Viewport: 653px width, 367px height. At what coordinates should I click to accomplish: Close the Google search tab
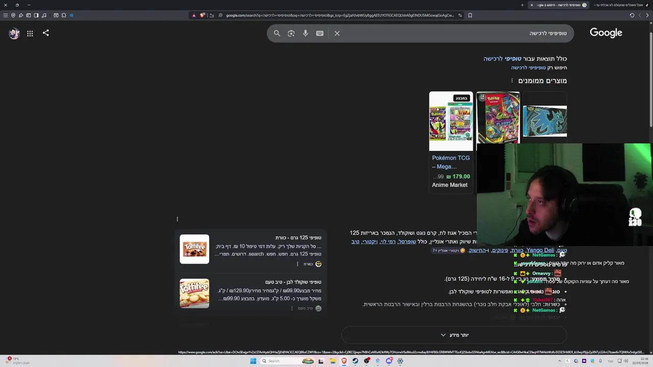[532, 5]
